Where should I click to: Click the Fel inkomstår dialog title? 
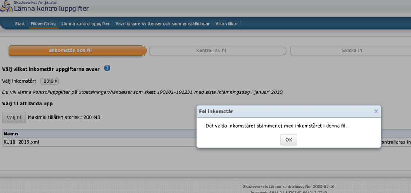coord(216,111)
